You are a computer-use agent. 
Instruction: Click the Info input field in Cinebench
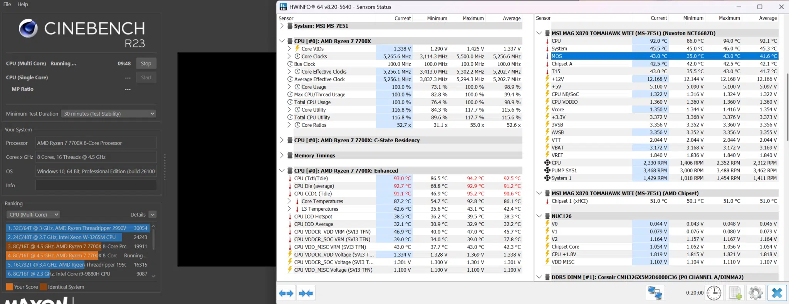[x=96, y=185]
